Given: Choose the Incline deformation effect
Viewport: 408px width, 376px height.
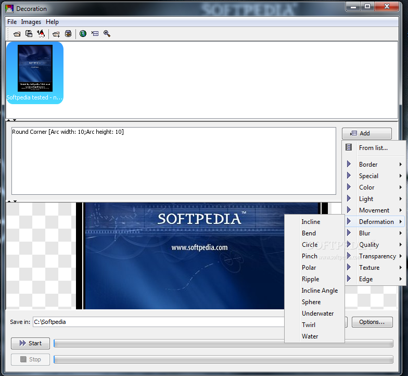Looking at the screenshot, I should (x=314, y=222).
